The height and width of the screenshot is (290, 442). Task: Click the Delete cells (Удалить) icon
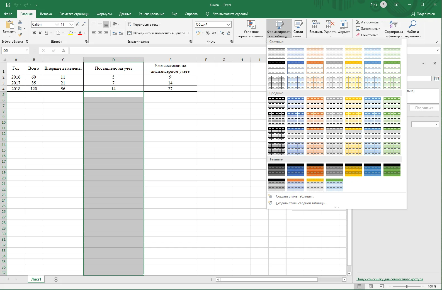(x=330, y=25)
